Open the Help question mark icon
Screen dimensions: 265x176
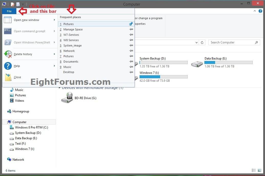pos(260,11)
